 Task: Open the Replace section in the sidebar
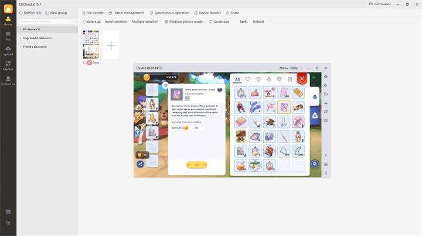(x=8, y=65)
